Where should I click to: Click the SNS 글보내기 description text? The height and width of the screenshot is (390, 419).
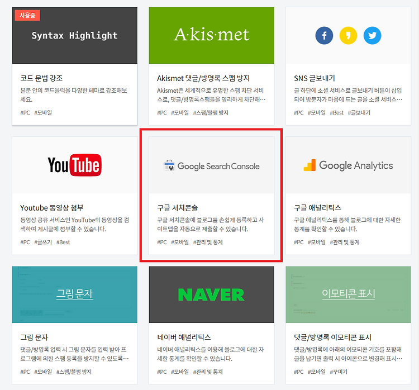click(348, 95)
